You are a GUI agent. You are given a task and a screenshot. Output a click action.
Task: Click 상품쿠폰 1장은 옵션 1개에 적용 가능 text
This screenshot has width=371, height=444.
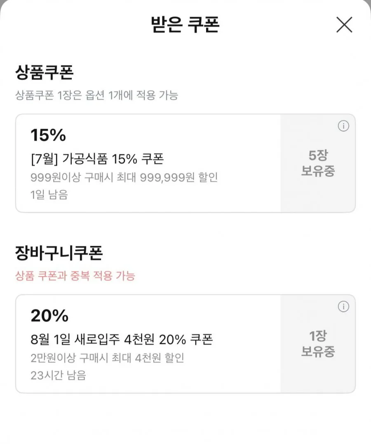(x=96, y=95)
